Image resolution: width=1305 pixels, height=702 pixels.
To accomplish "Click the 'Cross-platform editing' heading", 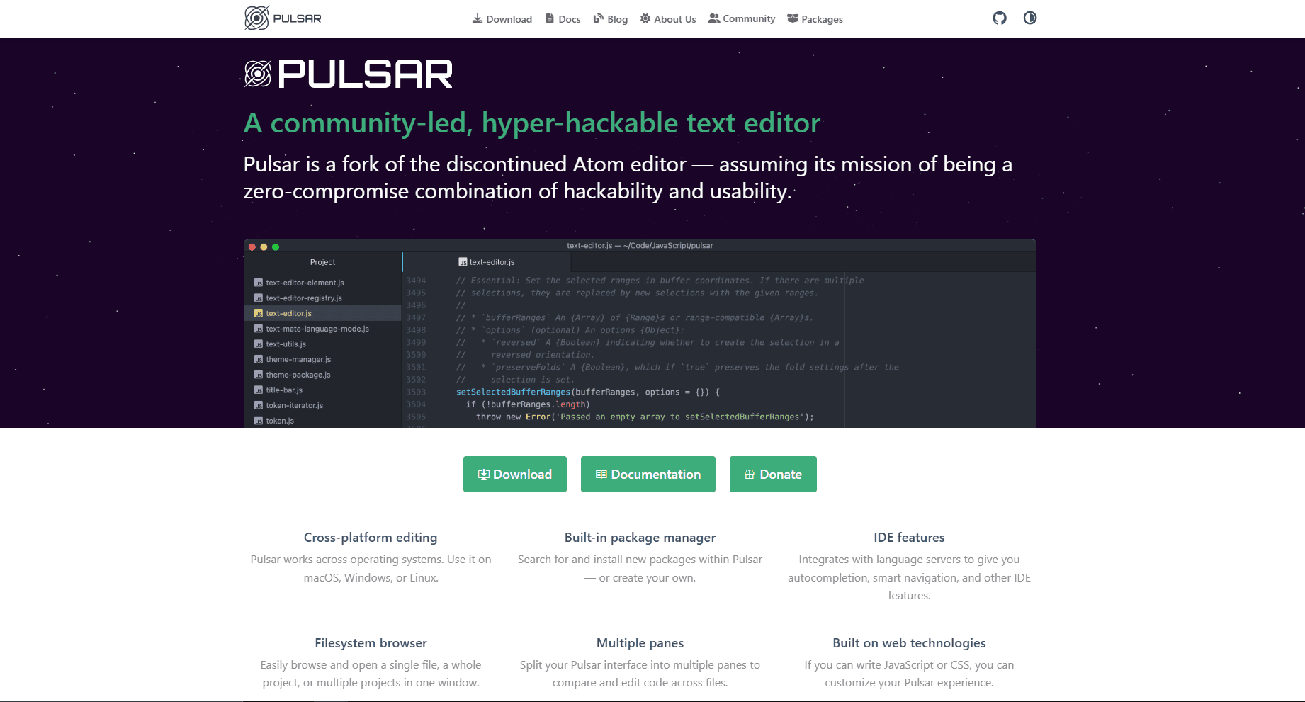I will coord(371,538).
